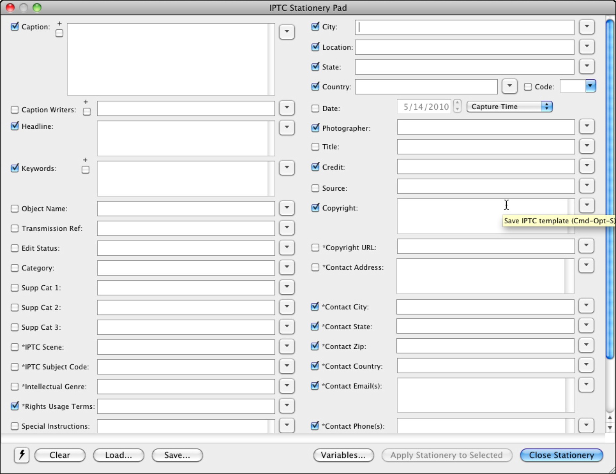Enable the Source checkbox
Viewport: 616px width, 474px height.
click(x=315, y=188)
